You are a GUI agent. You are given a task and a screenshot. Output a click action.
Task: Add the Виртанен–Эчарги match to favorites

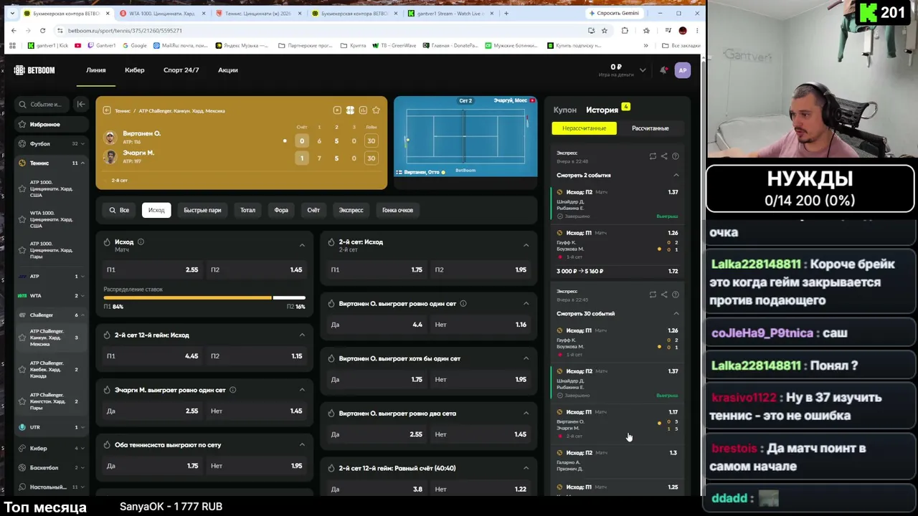pyautogui.click(x=376, y=110)
